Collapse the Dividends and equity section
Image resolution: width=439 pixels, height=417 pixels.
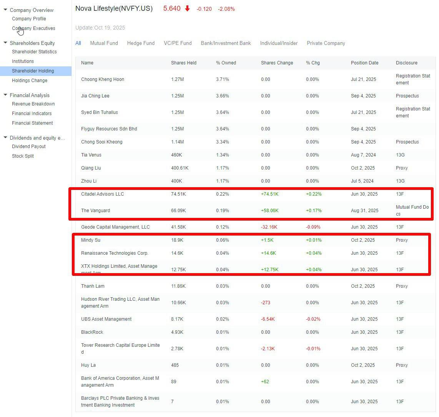[5, 138]
